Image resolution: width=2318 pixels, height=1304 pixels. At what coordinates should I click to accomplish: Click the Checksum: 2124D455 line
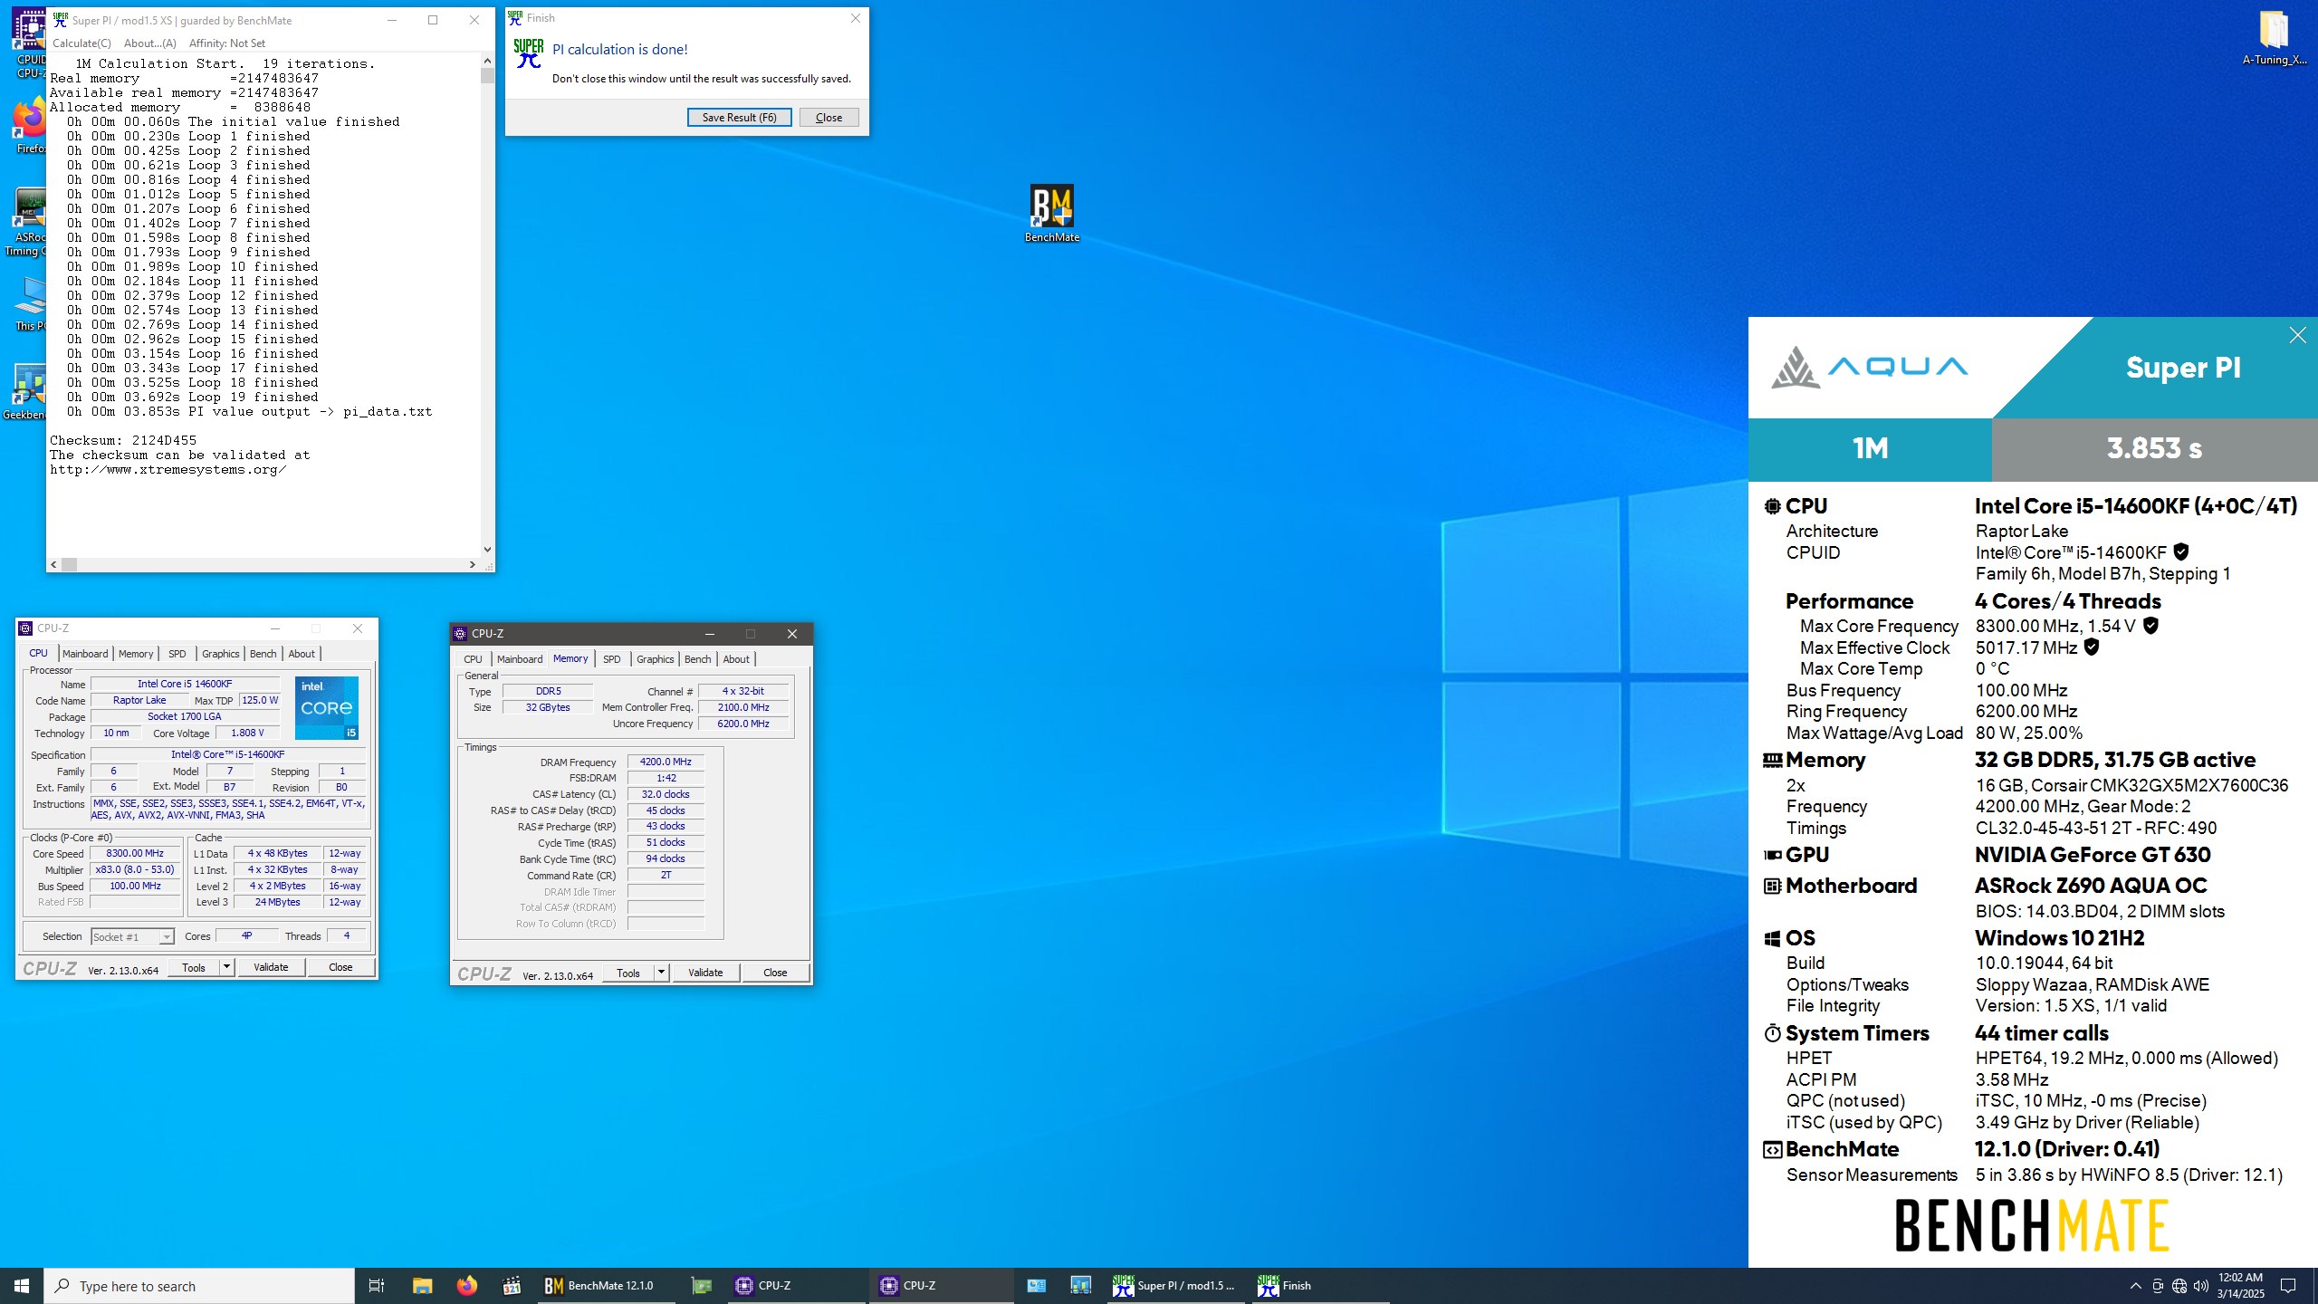[123, 440]
